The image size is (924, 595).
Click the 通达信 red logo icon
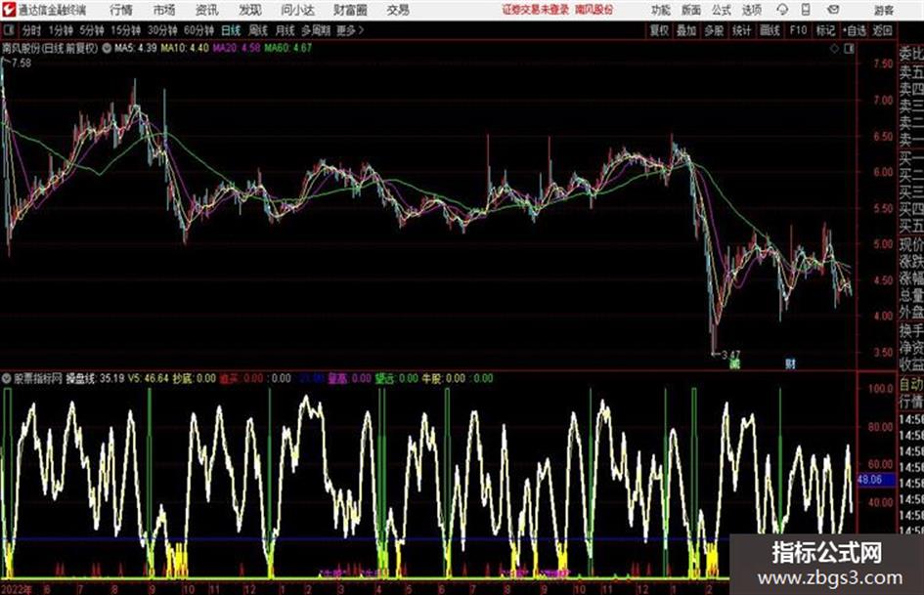[9, 10]
